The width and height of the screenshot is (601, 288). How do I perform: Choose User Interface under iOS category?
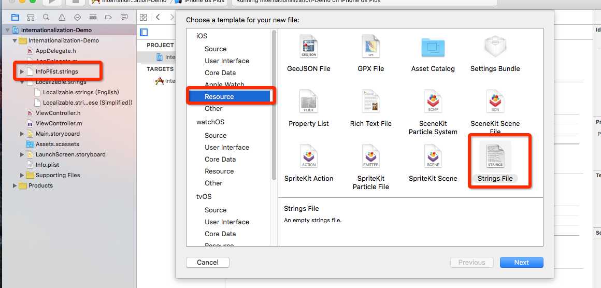point(226,61)
